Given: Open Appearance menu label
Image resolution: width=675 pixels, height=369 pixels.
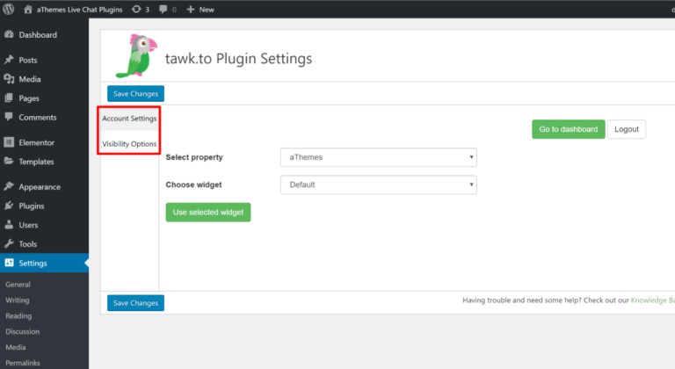Looking at the screenshot, I should (x=40, y=187).
